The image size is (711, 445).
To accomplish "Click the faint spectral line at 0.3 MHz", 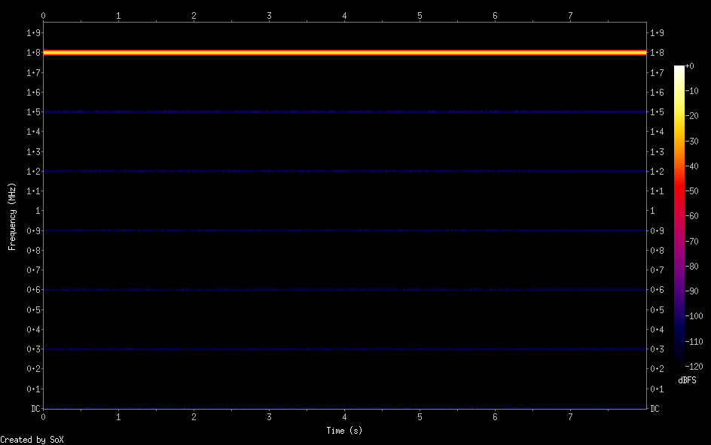I will tap(345, 349).
